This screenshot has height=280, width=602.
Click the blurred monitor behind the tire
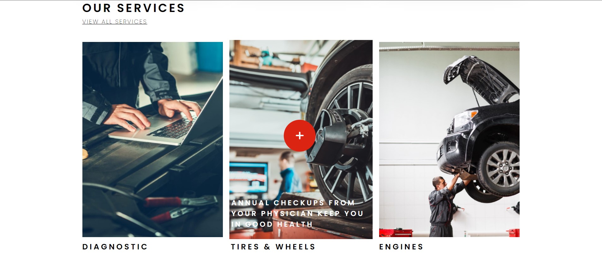(x=248, y=177)
